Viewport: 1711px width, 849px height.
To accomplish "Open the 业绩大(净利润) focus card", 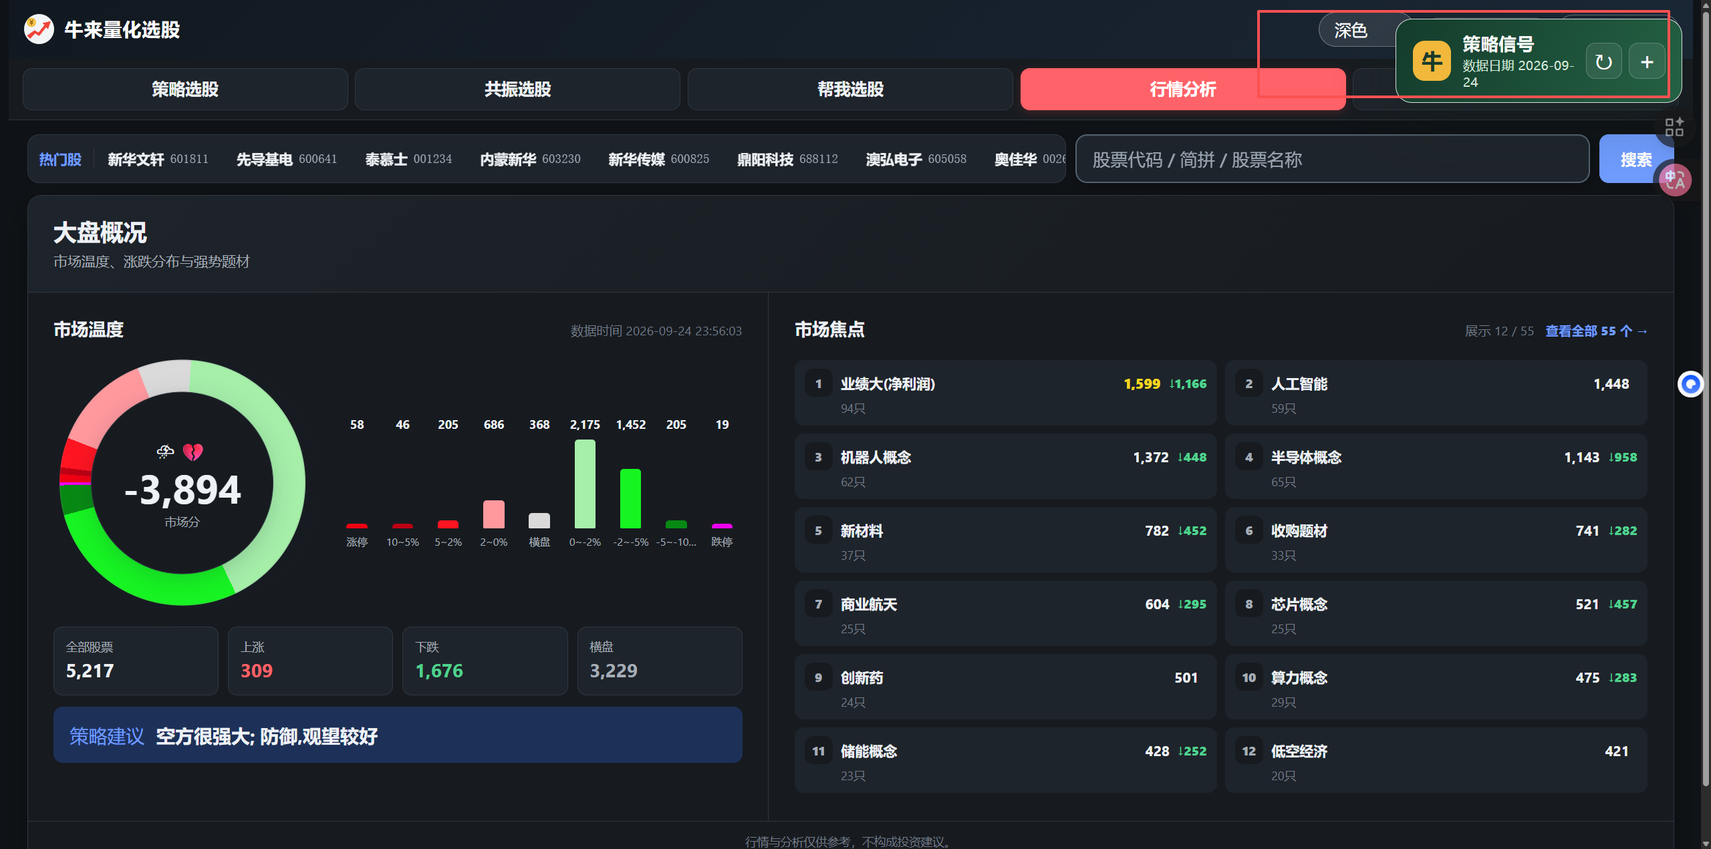I will (x=1005, y=393).
